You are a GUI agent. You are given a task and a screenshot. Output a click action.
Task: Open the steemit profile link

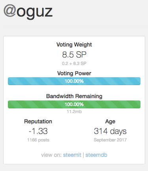point(72,155)
